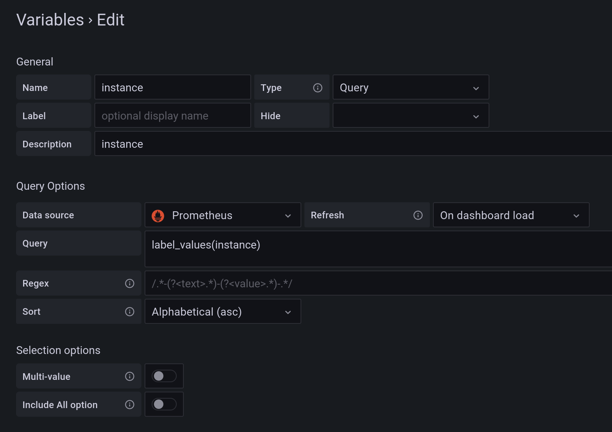Click the Regex info icon
Image resolution: width=612 pixels, height=432 pixels.
point(129,283)
